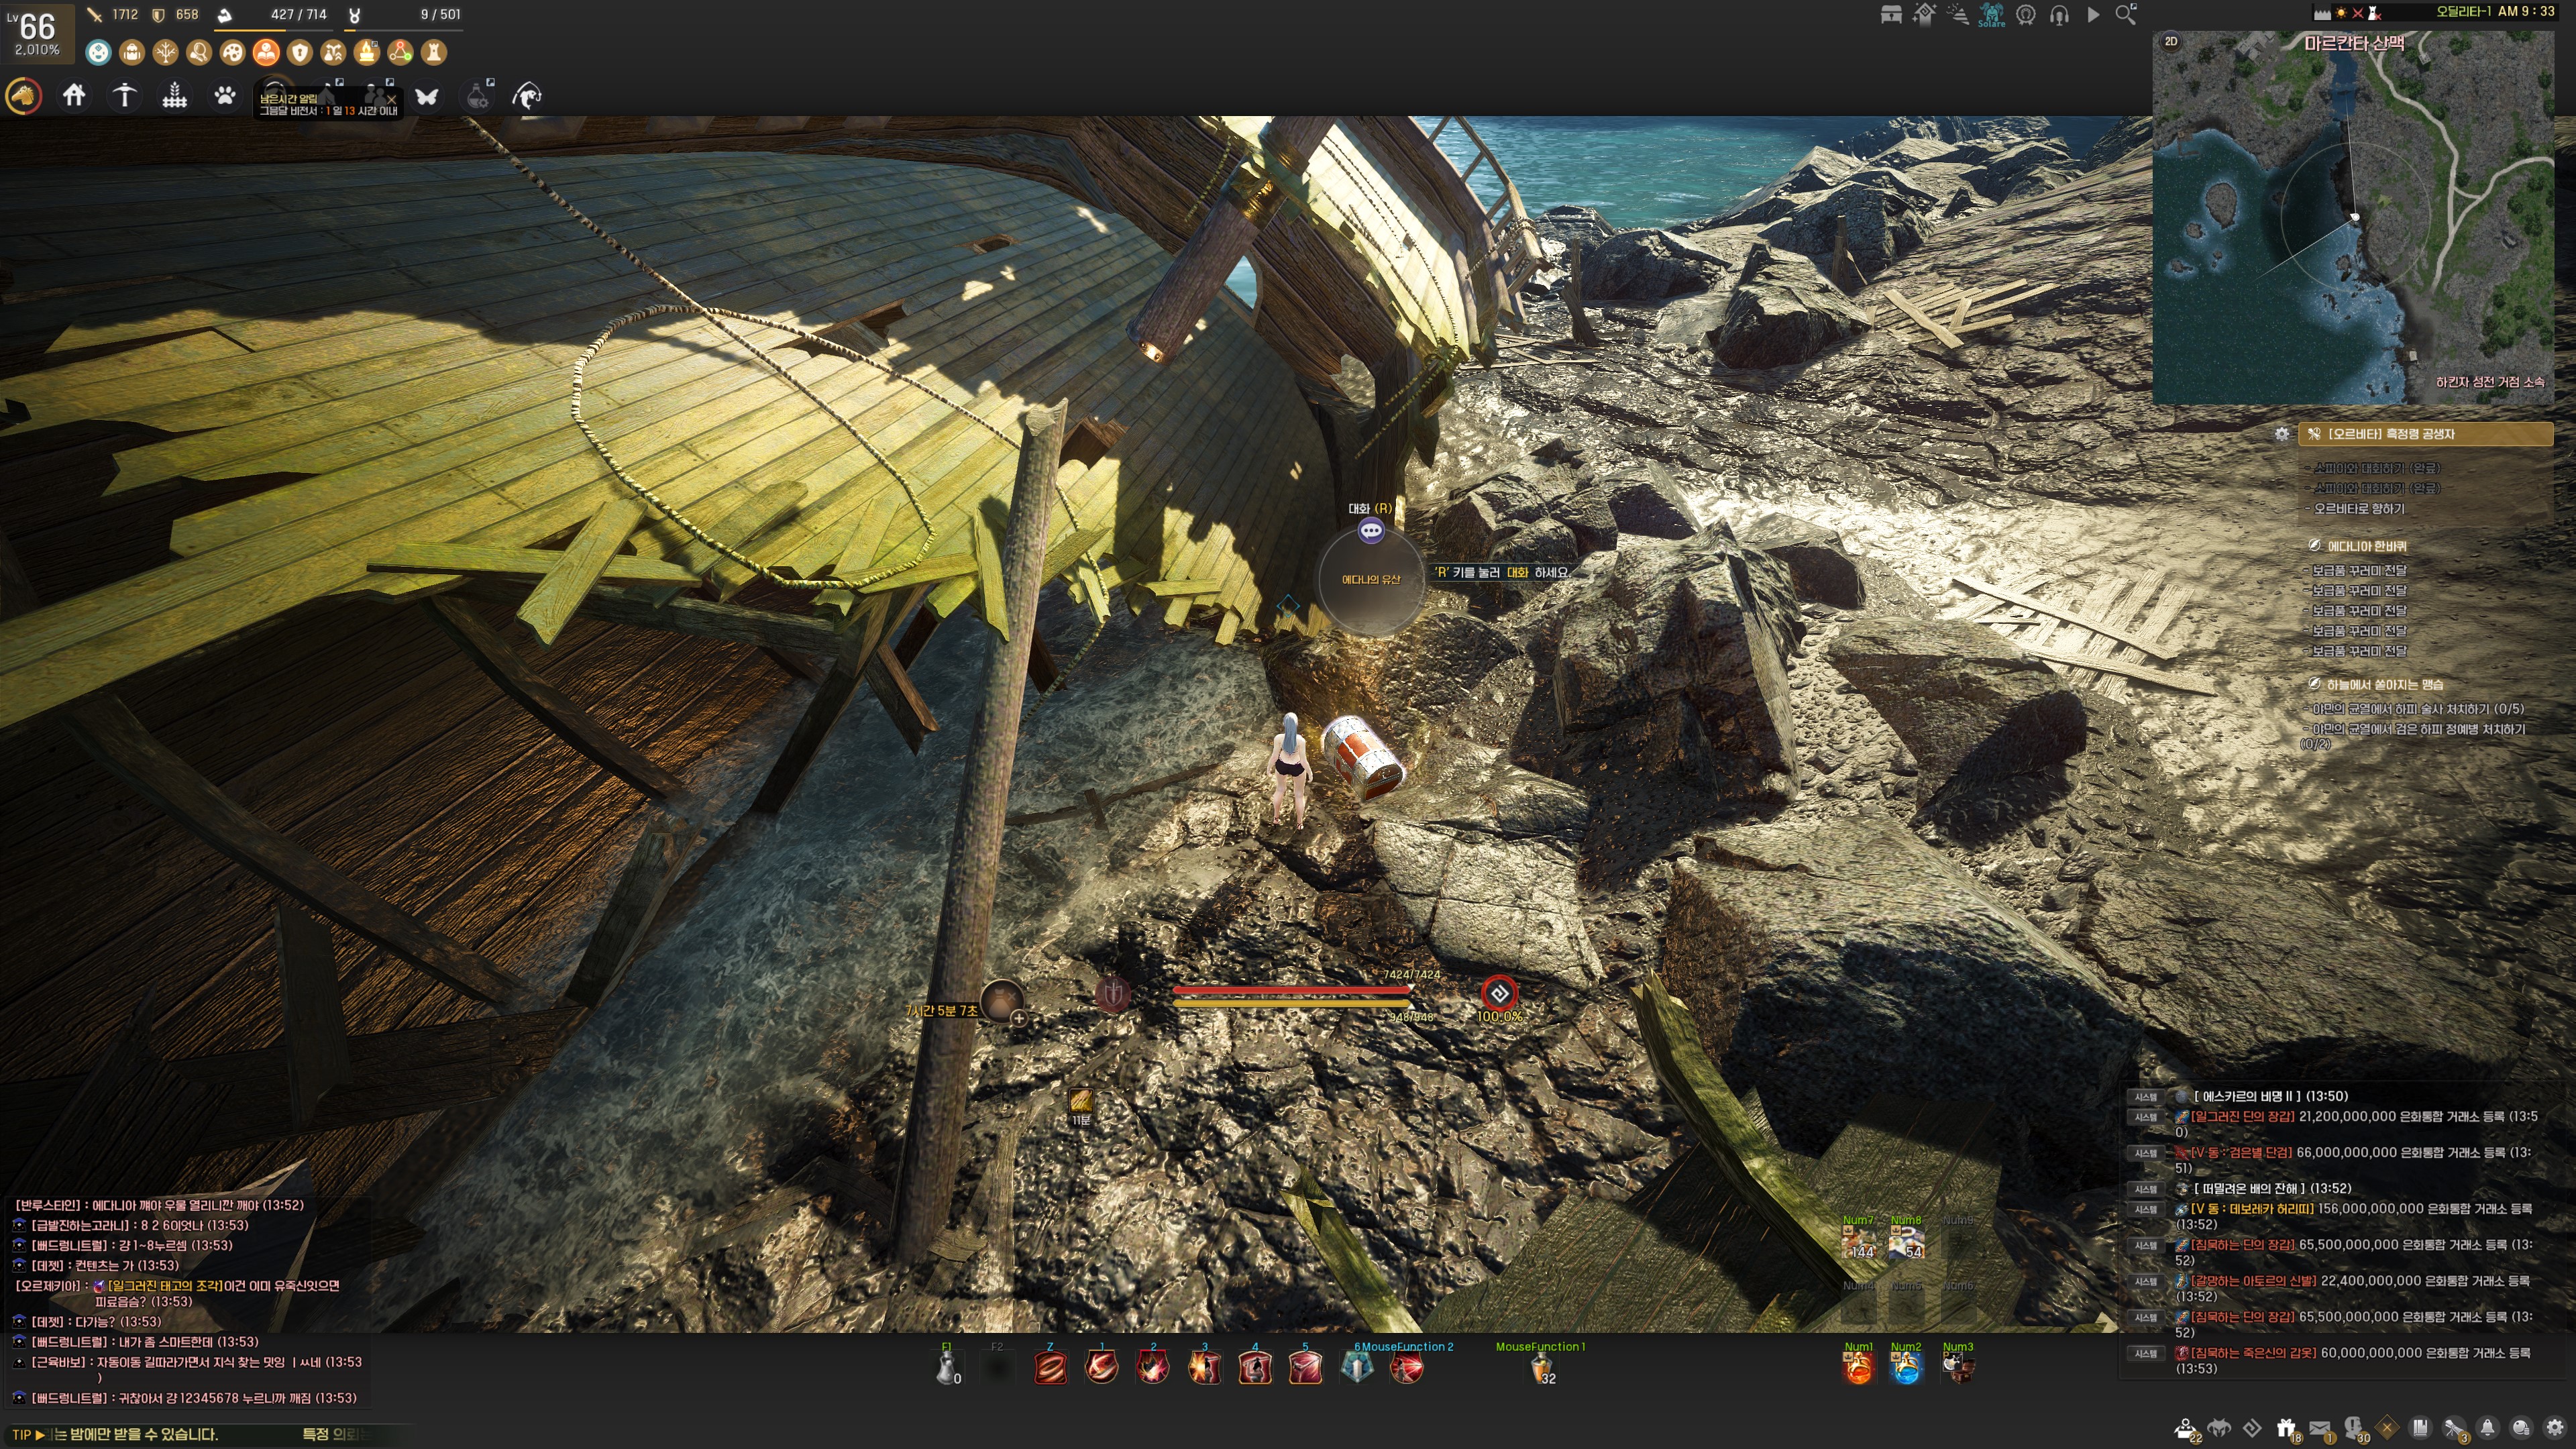The height and width of the screenshot is (1449, 2576).
Task: Open the gift box rewards icon
Action: coord(2286,1428)
